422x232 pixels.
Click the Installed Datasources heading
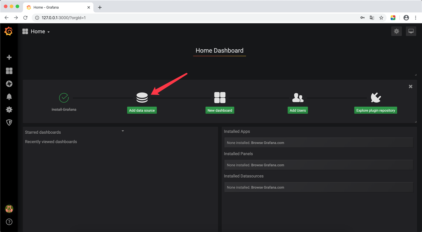tap(244, 176)
